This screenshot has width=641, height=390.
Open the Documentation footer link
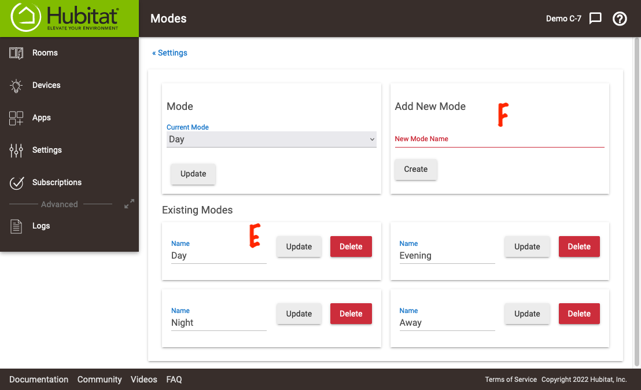(39, 380)
